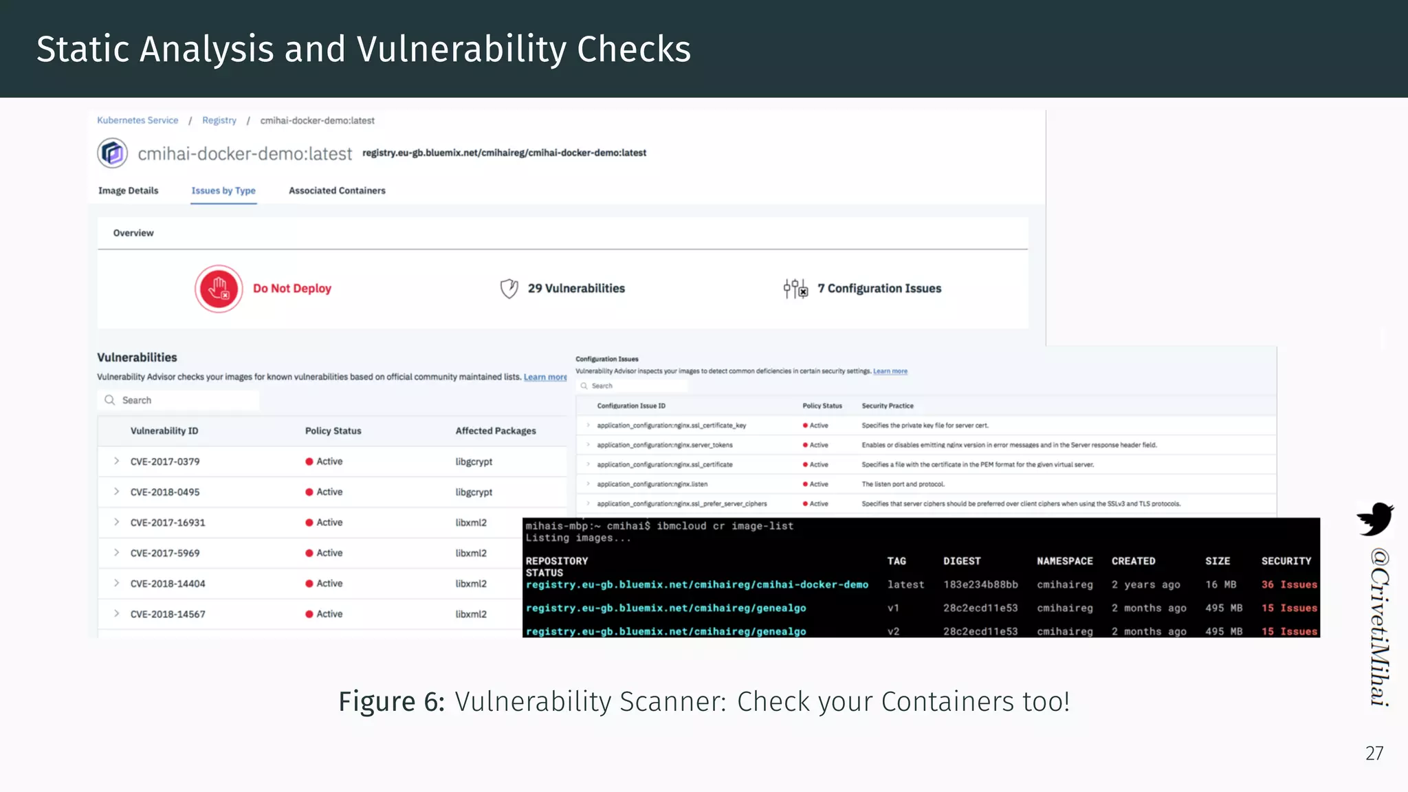Expand the CVE-2018-14404 row
Viewport: 1408px width, 792px height.
(x=116, y=583)
